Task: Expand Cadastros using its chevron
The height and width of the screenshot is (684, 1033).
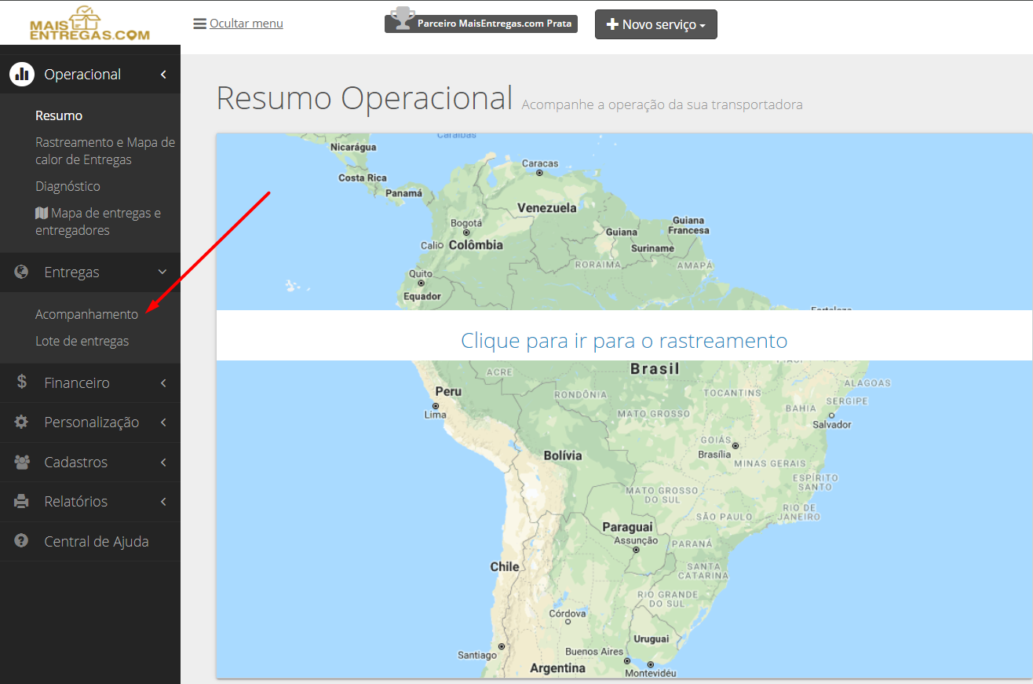Action: click(x=163, y=462)
